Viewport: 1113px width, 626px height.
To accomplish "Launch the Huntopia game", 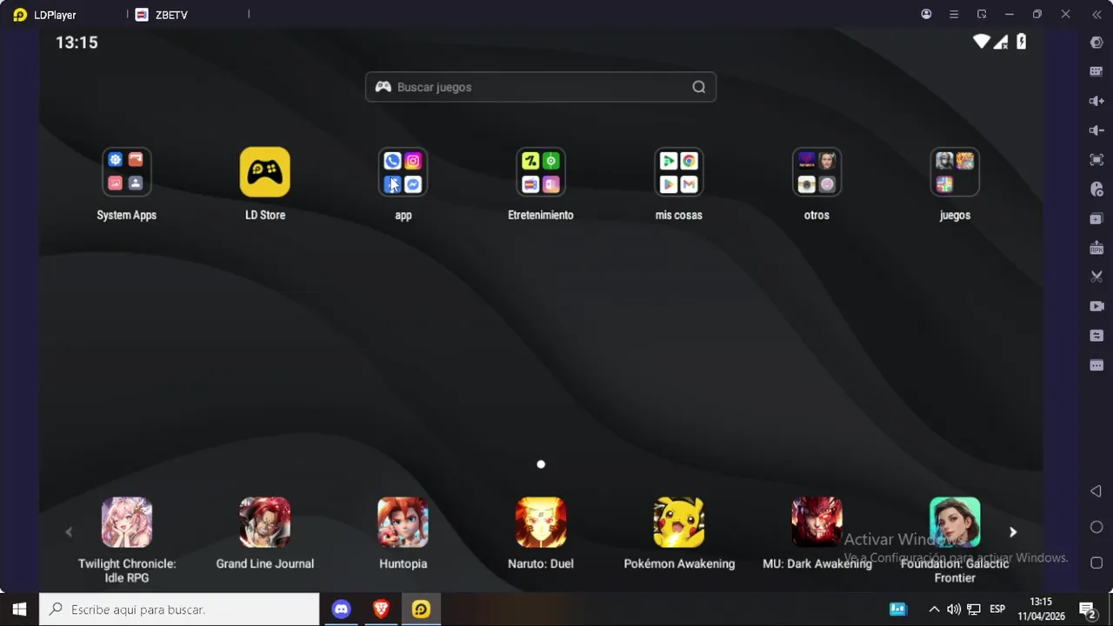I will pyautogui.click(x=403, y=523).
